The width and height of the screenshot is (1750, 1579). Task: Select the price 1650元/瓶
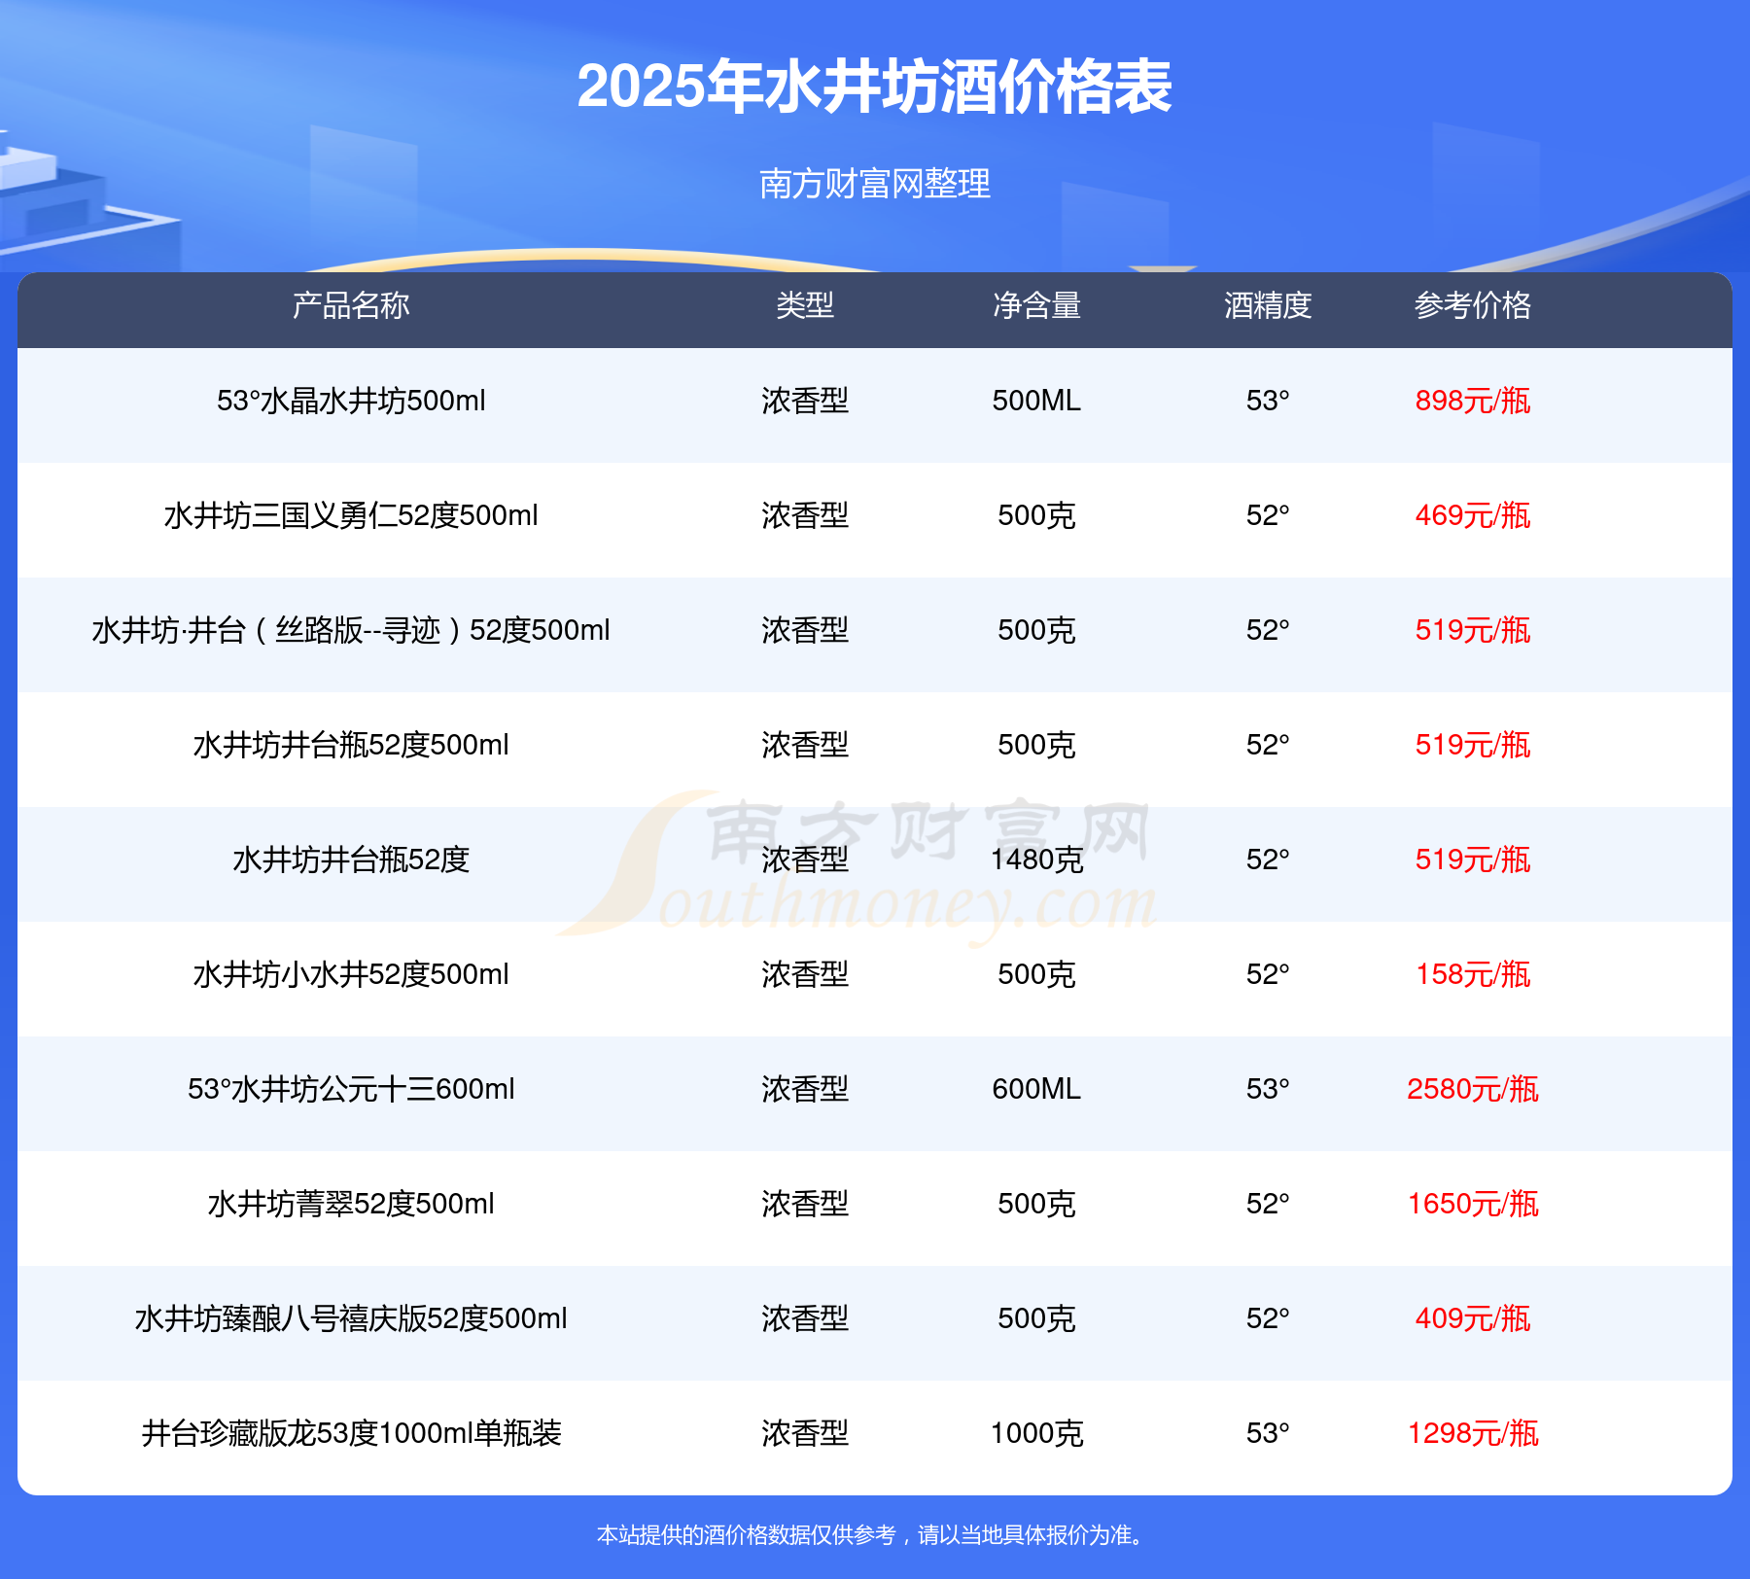point(1473,1204)
